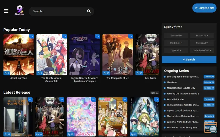Viewport: 220px width, 137px height.
Task: Expand the Status All filter
Action: coord(202,43)
